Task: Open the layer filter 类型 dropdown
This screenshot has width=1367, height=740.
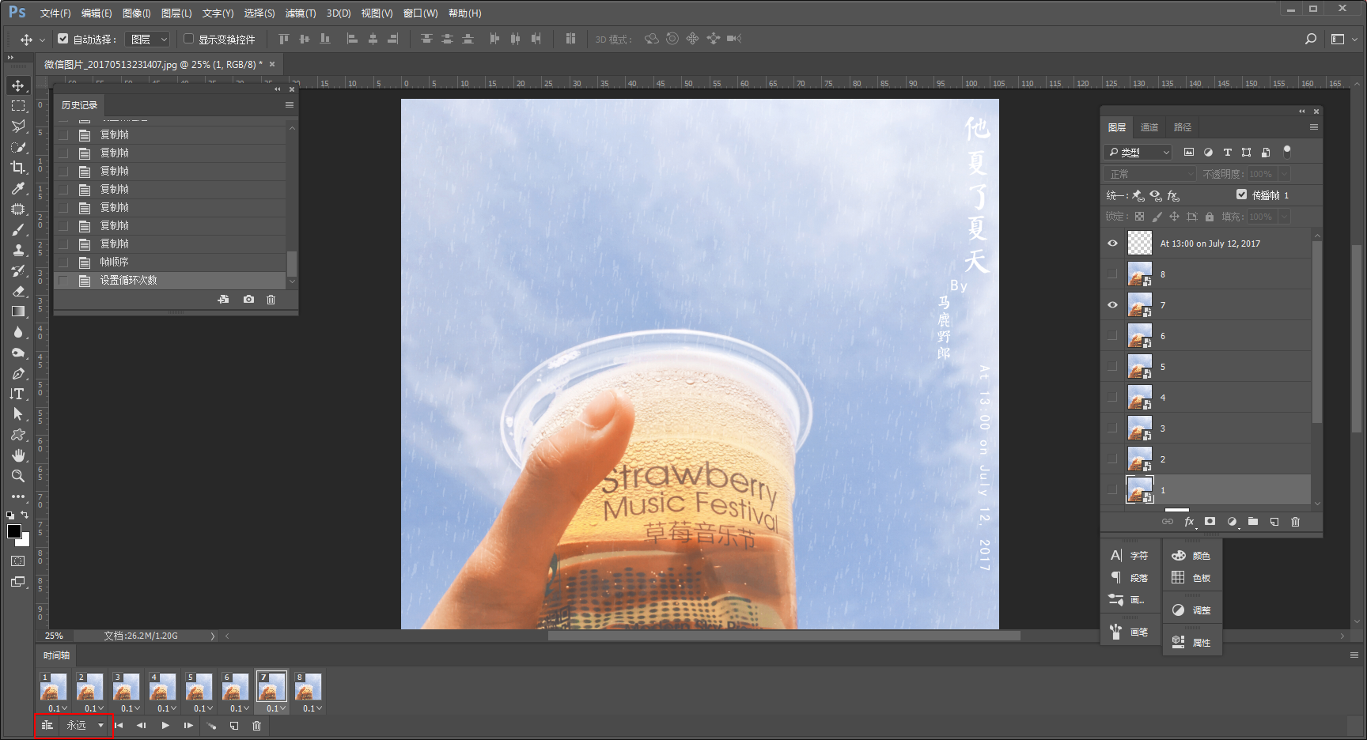Action: [x=1139, y=152]
